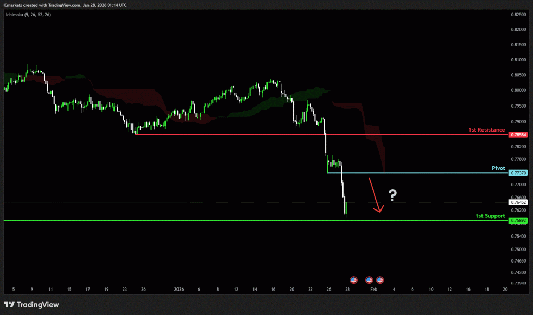Click the TradingView logo
Viewport: 533px width, 315px height.
tap(31, 305)
